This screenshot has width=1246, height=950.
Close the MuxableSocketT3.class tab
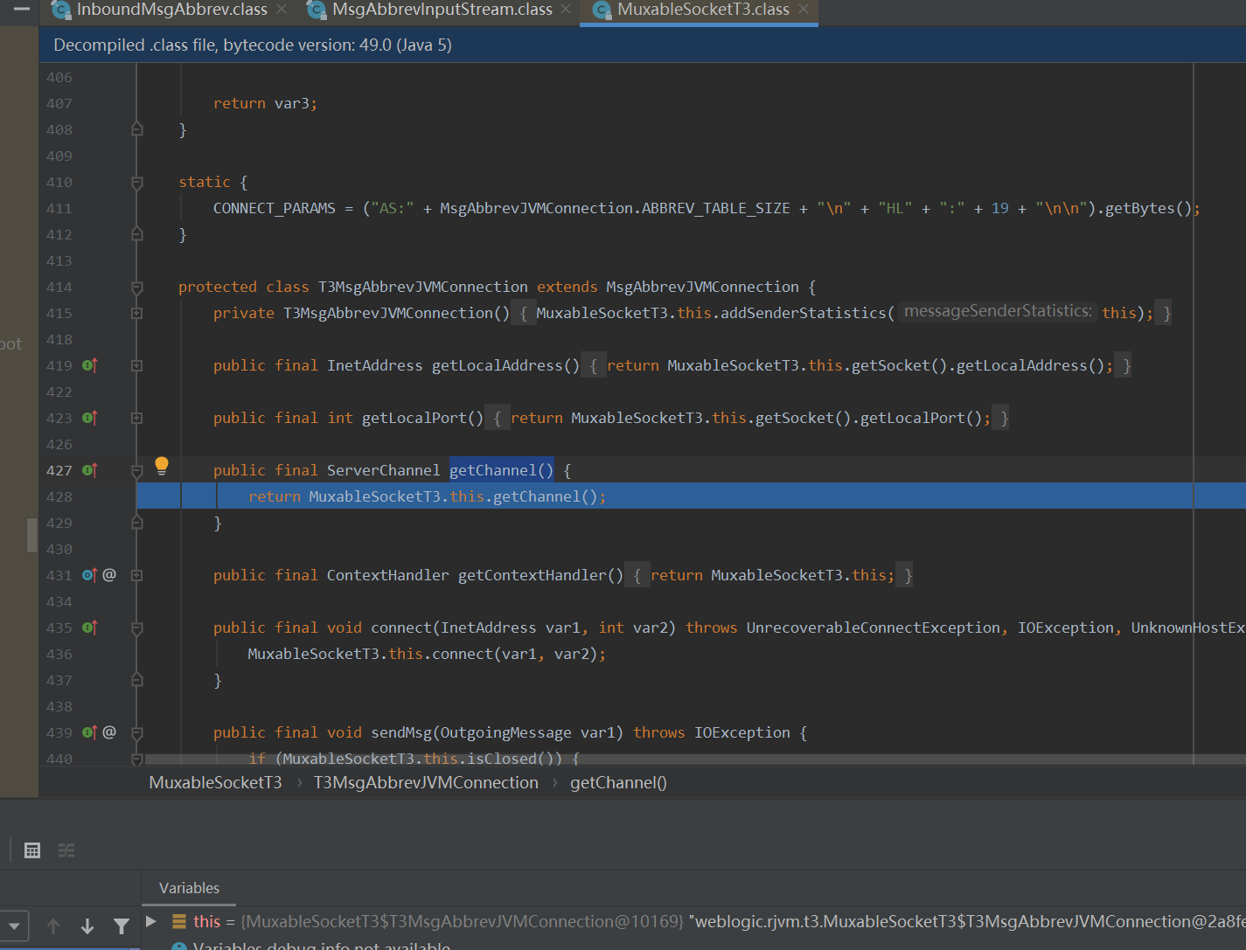tap(804, 9)
